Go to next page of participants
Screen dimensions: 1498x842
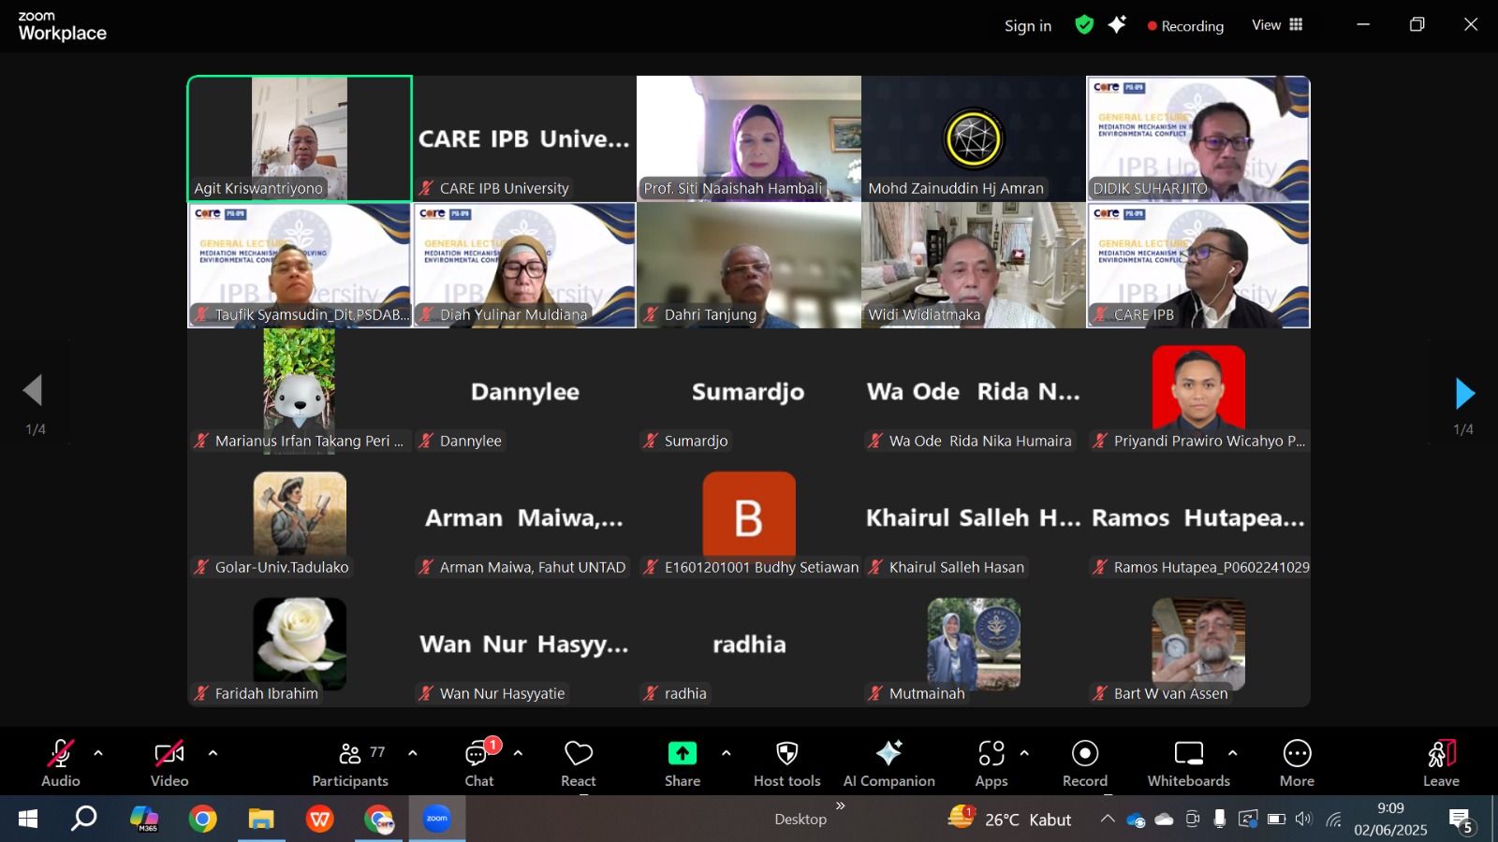point(1464,394)
